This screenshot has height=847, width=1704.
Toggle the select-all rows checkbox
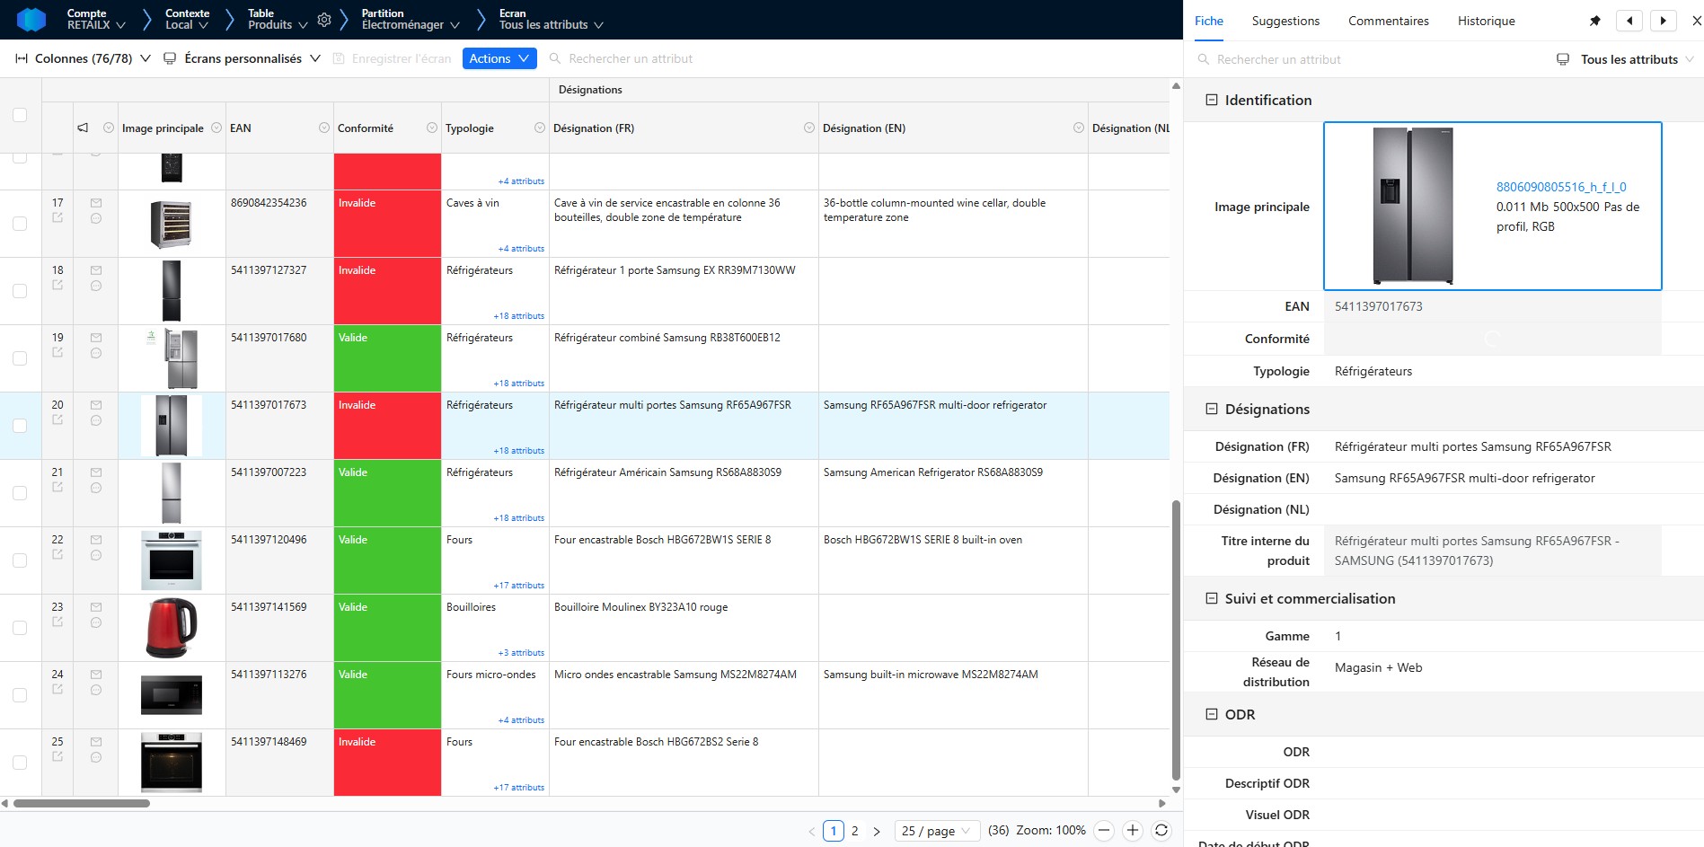click(x=20, y=115)
